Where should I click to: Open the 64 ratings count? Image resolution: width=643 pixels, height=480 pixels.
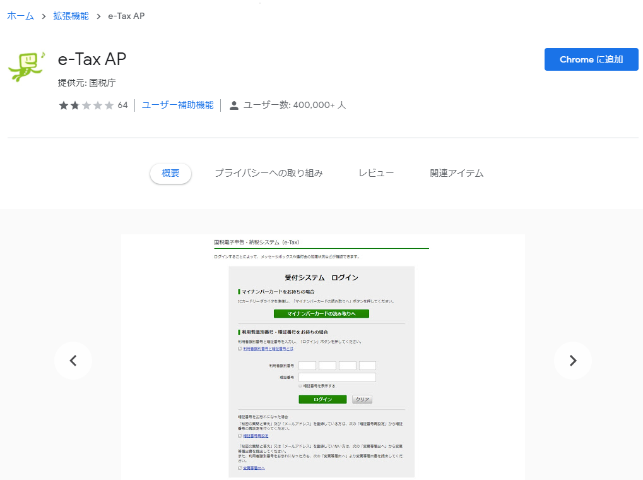click(x=122, y=105)
